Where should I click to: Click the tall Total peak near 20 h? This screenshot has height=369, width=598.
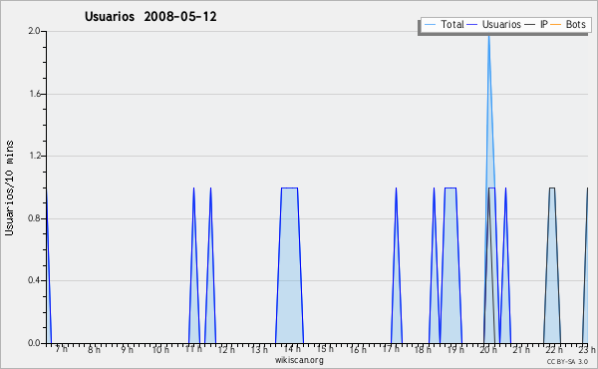489,111
